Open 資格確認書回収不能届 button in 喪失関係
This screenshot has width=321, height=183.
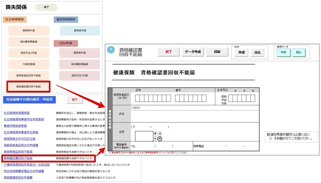pos(28,87)
